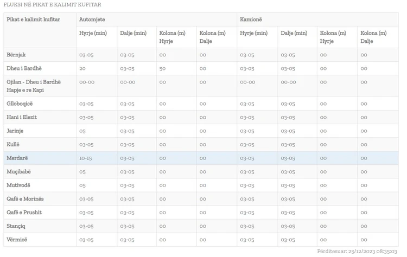Select the Qafë e Morinës crossing
Screen dimensions: 407x257
coord(26,199)
